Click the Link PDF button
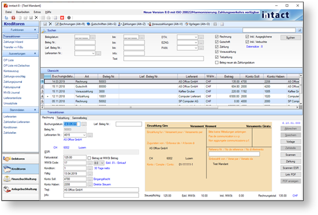 [291, 174]
